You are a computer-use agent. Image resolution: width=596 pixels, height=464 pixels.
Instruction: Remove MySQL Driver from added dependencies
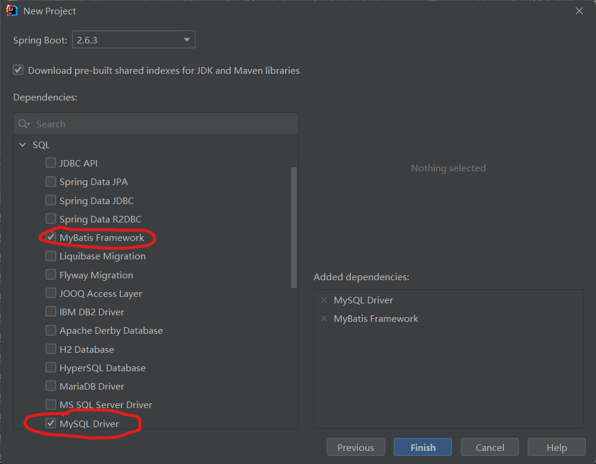coord(324,300)
